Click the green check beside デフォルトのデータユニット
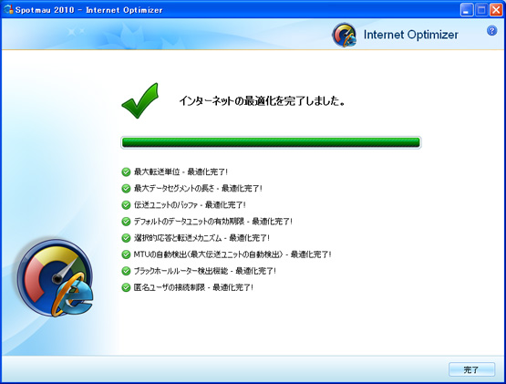506x384 pixels. pos(126,222)
